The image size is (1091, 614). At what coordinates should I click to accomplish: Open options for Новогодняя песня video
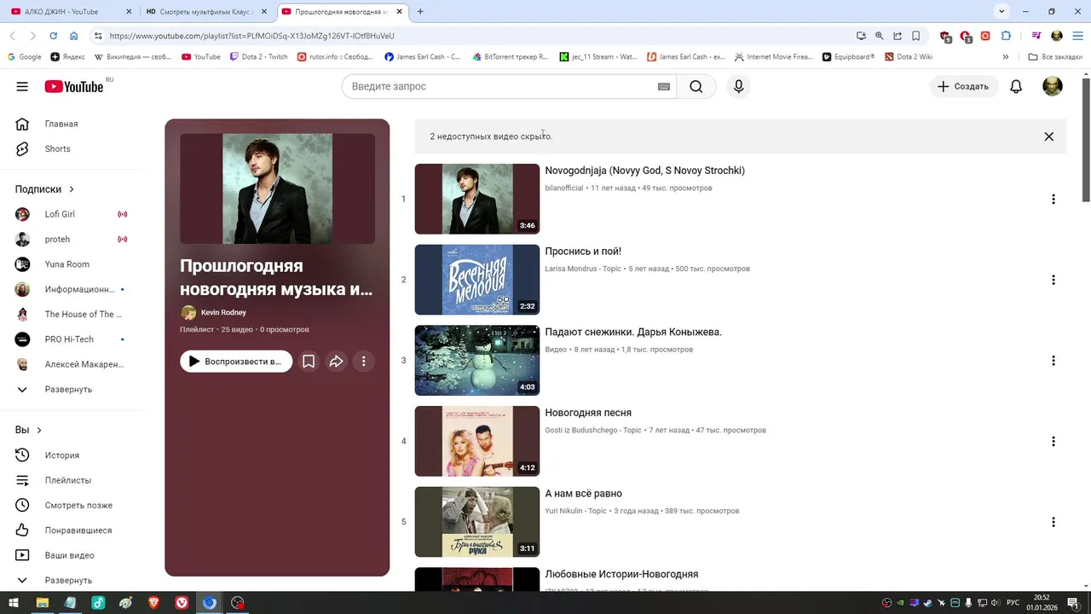click(x=1053, y=441)
